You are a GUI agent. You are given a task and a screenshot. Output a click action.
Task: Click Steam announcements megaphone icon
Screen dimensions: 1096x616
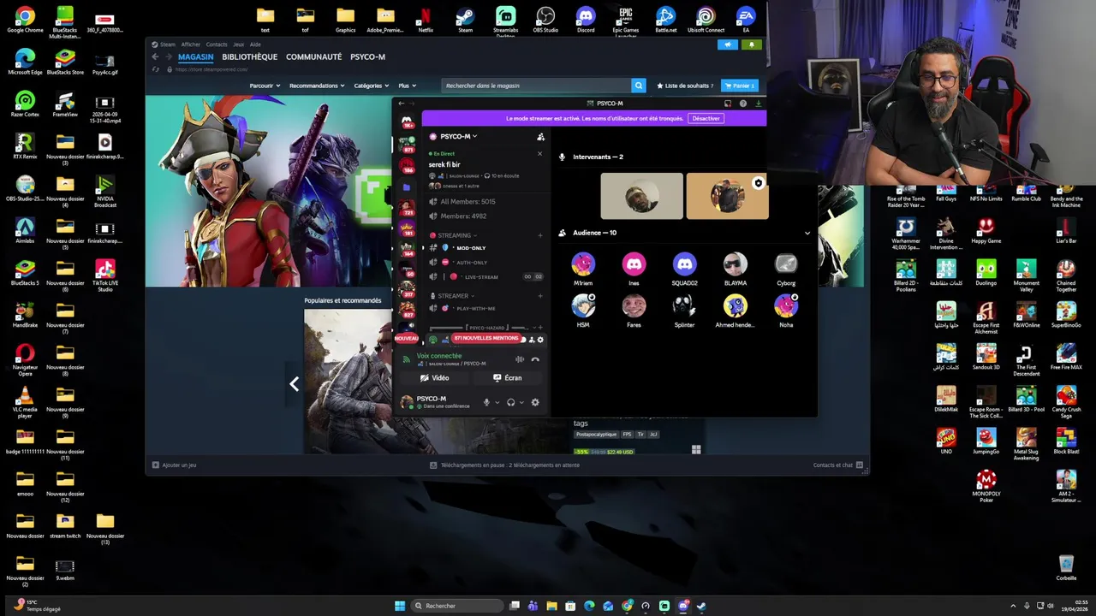(x=728, y=44)
